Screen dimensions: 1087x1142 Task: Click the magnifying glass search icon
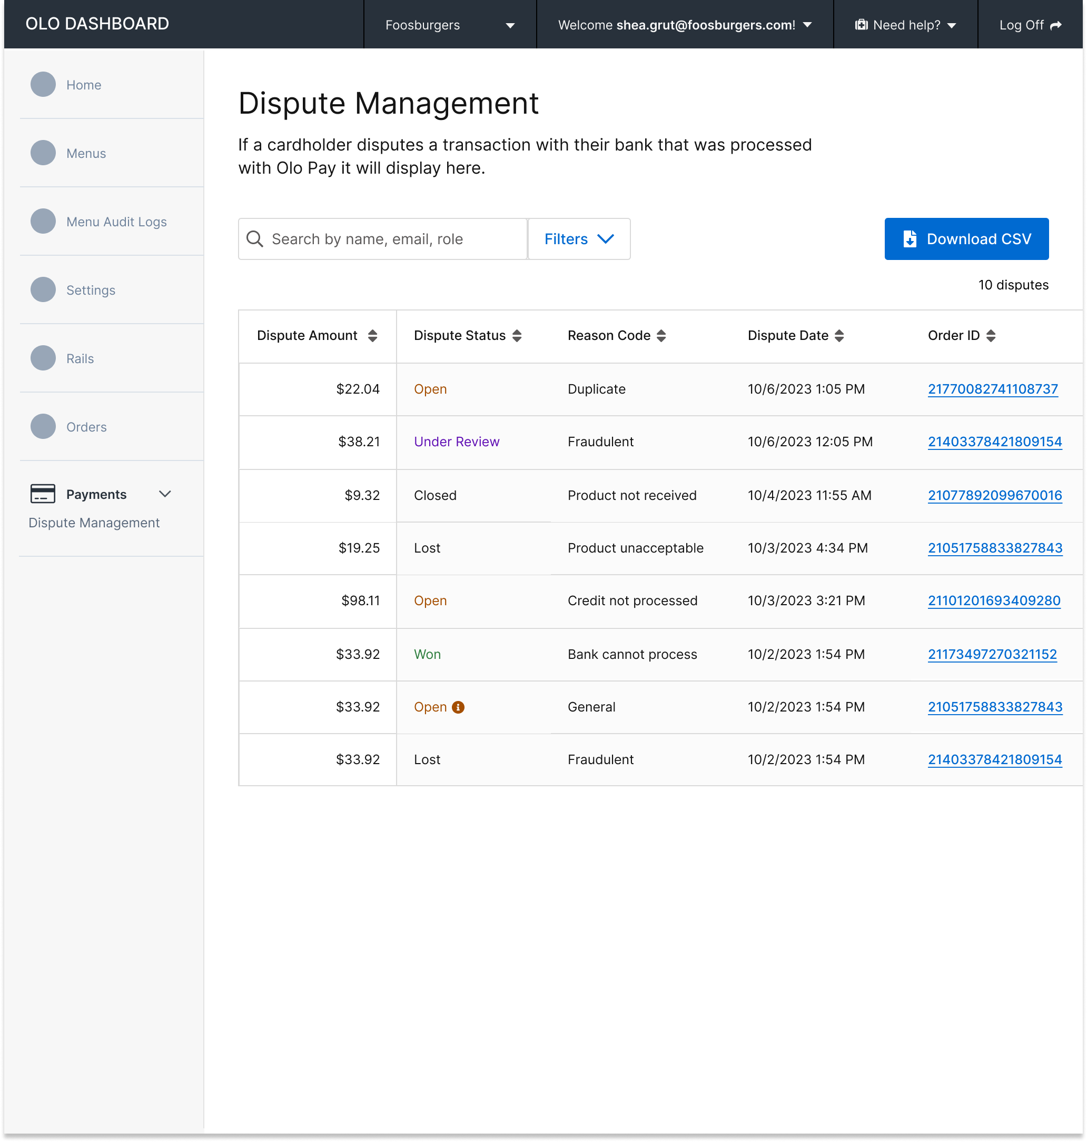coord(255,239)
